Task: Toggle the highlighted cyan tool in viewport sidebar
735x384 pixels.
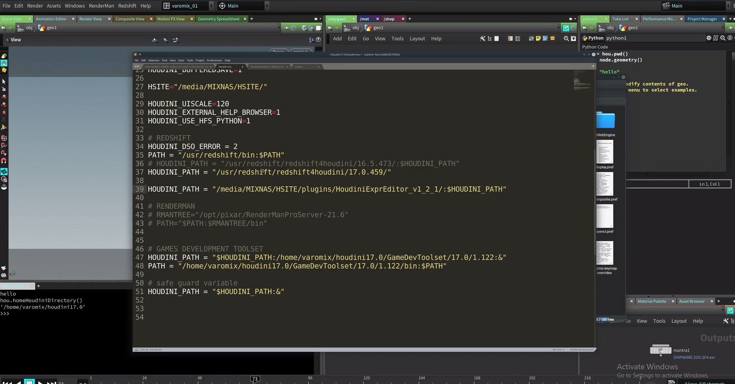Action: [x=4, y=171]
